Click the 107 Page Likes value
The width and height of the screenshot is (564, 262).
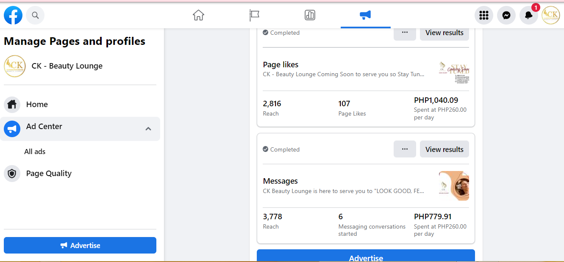(x=344, y=104)
